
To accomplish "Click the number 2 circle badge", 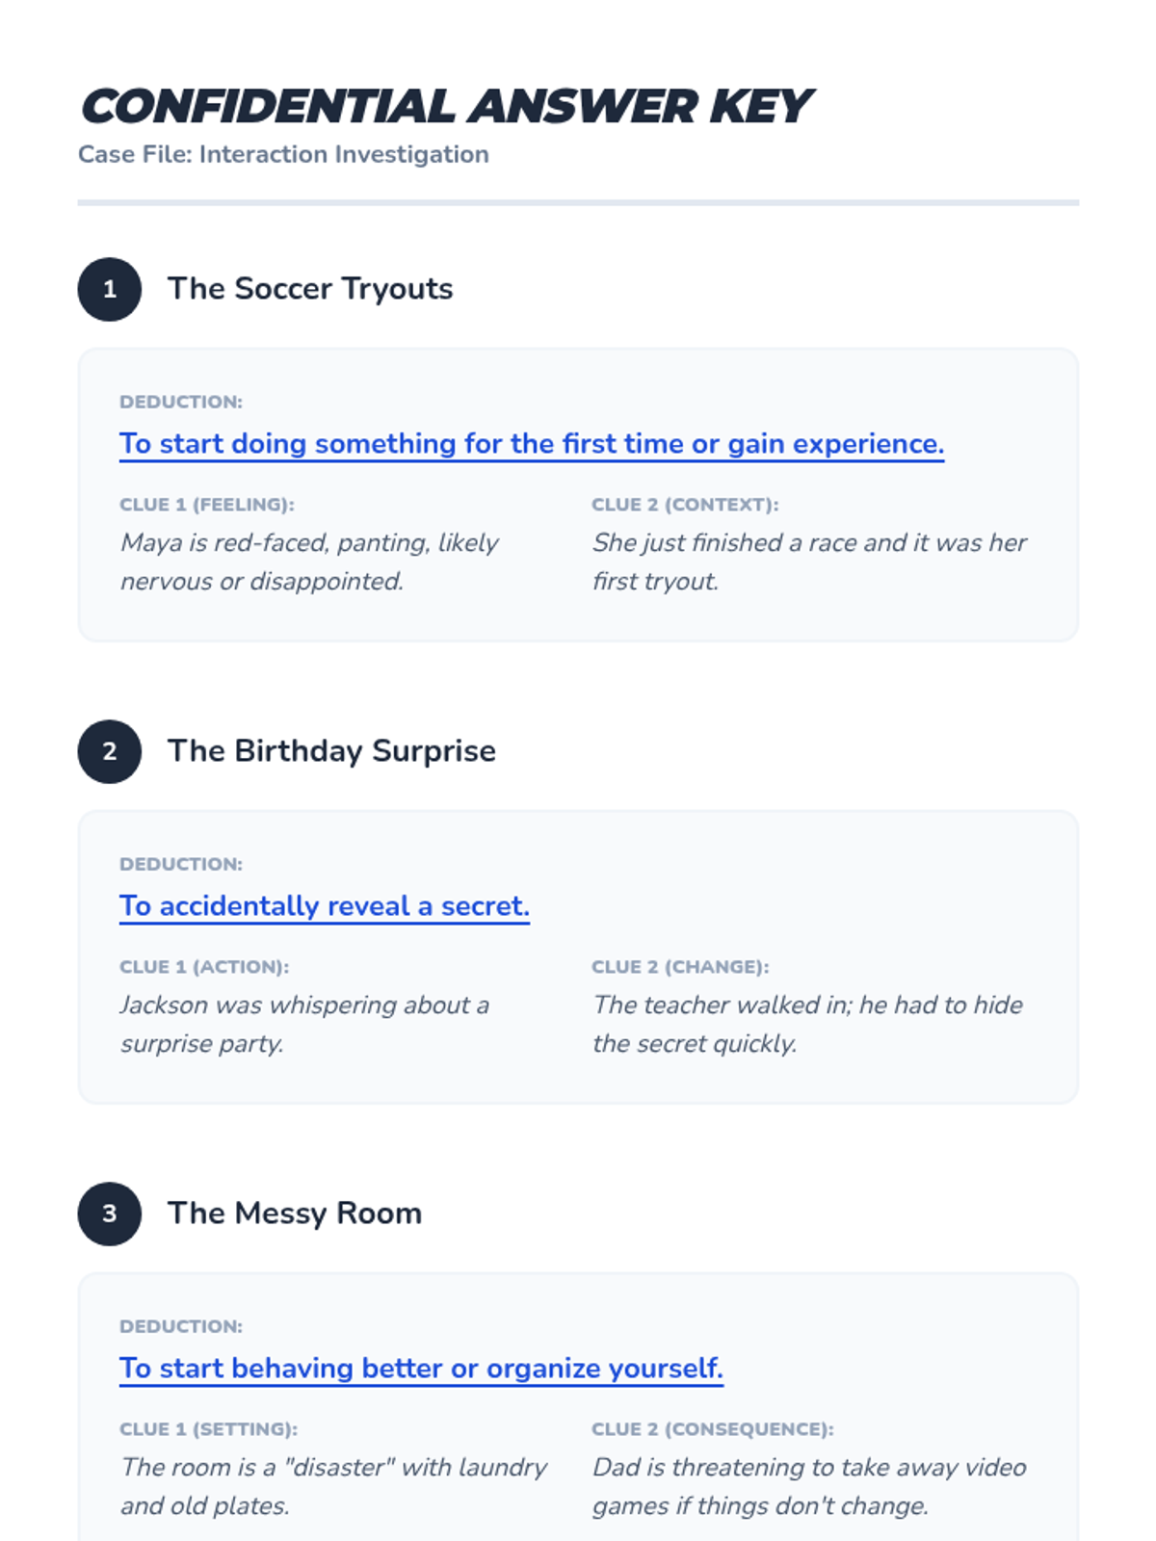I will pyautogui.click(x=109, y=751).
